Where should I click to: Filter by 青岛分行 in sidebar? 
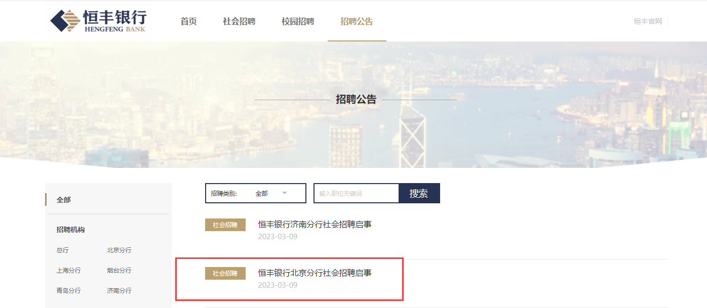[68, 291]
